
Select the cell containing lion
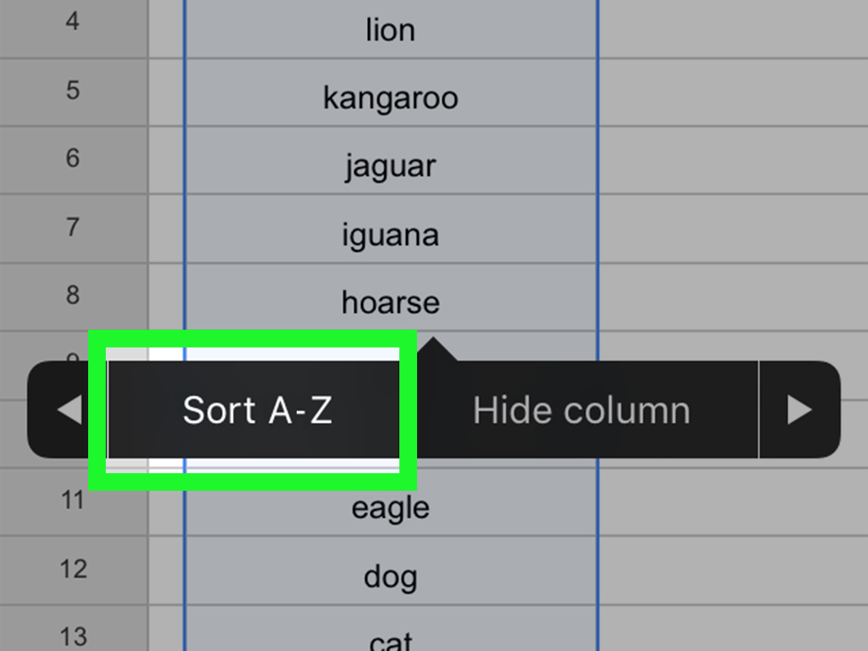point(390,30)
